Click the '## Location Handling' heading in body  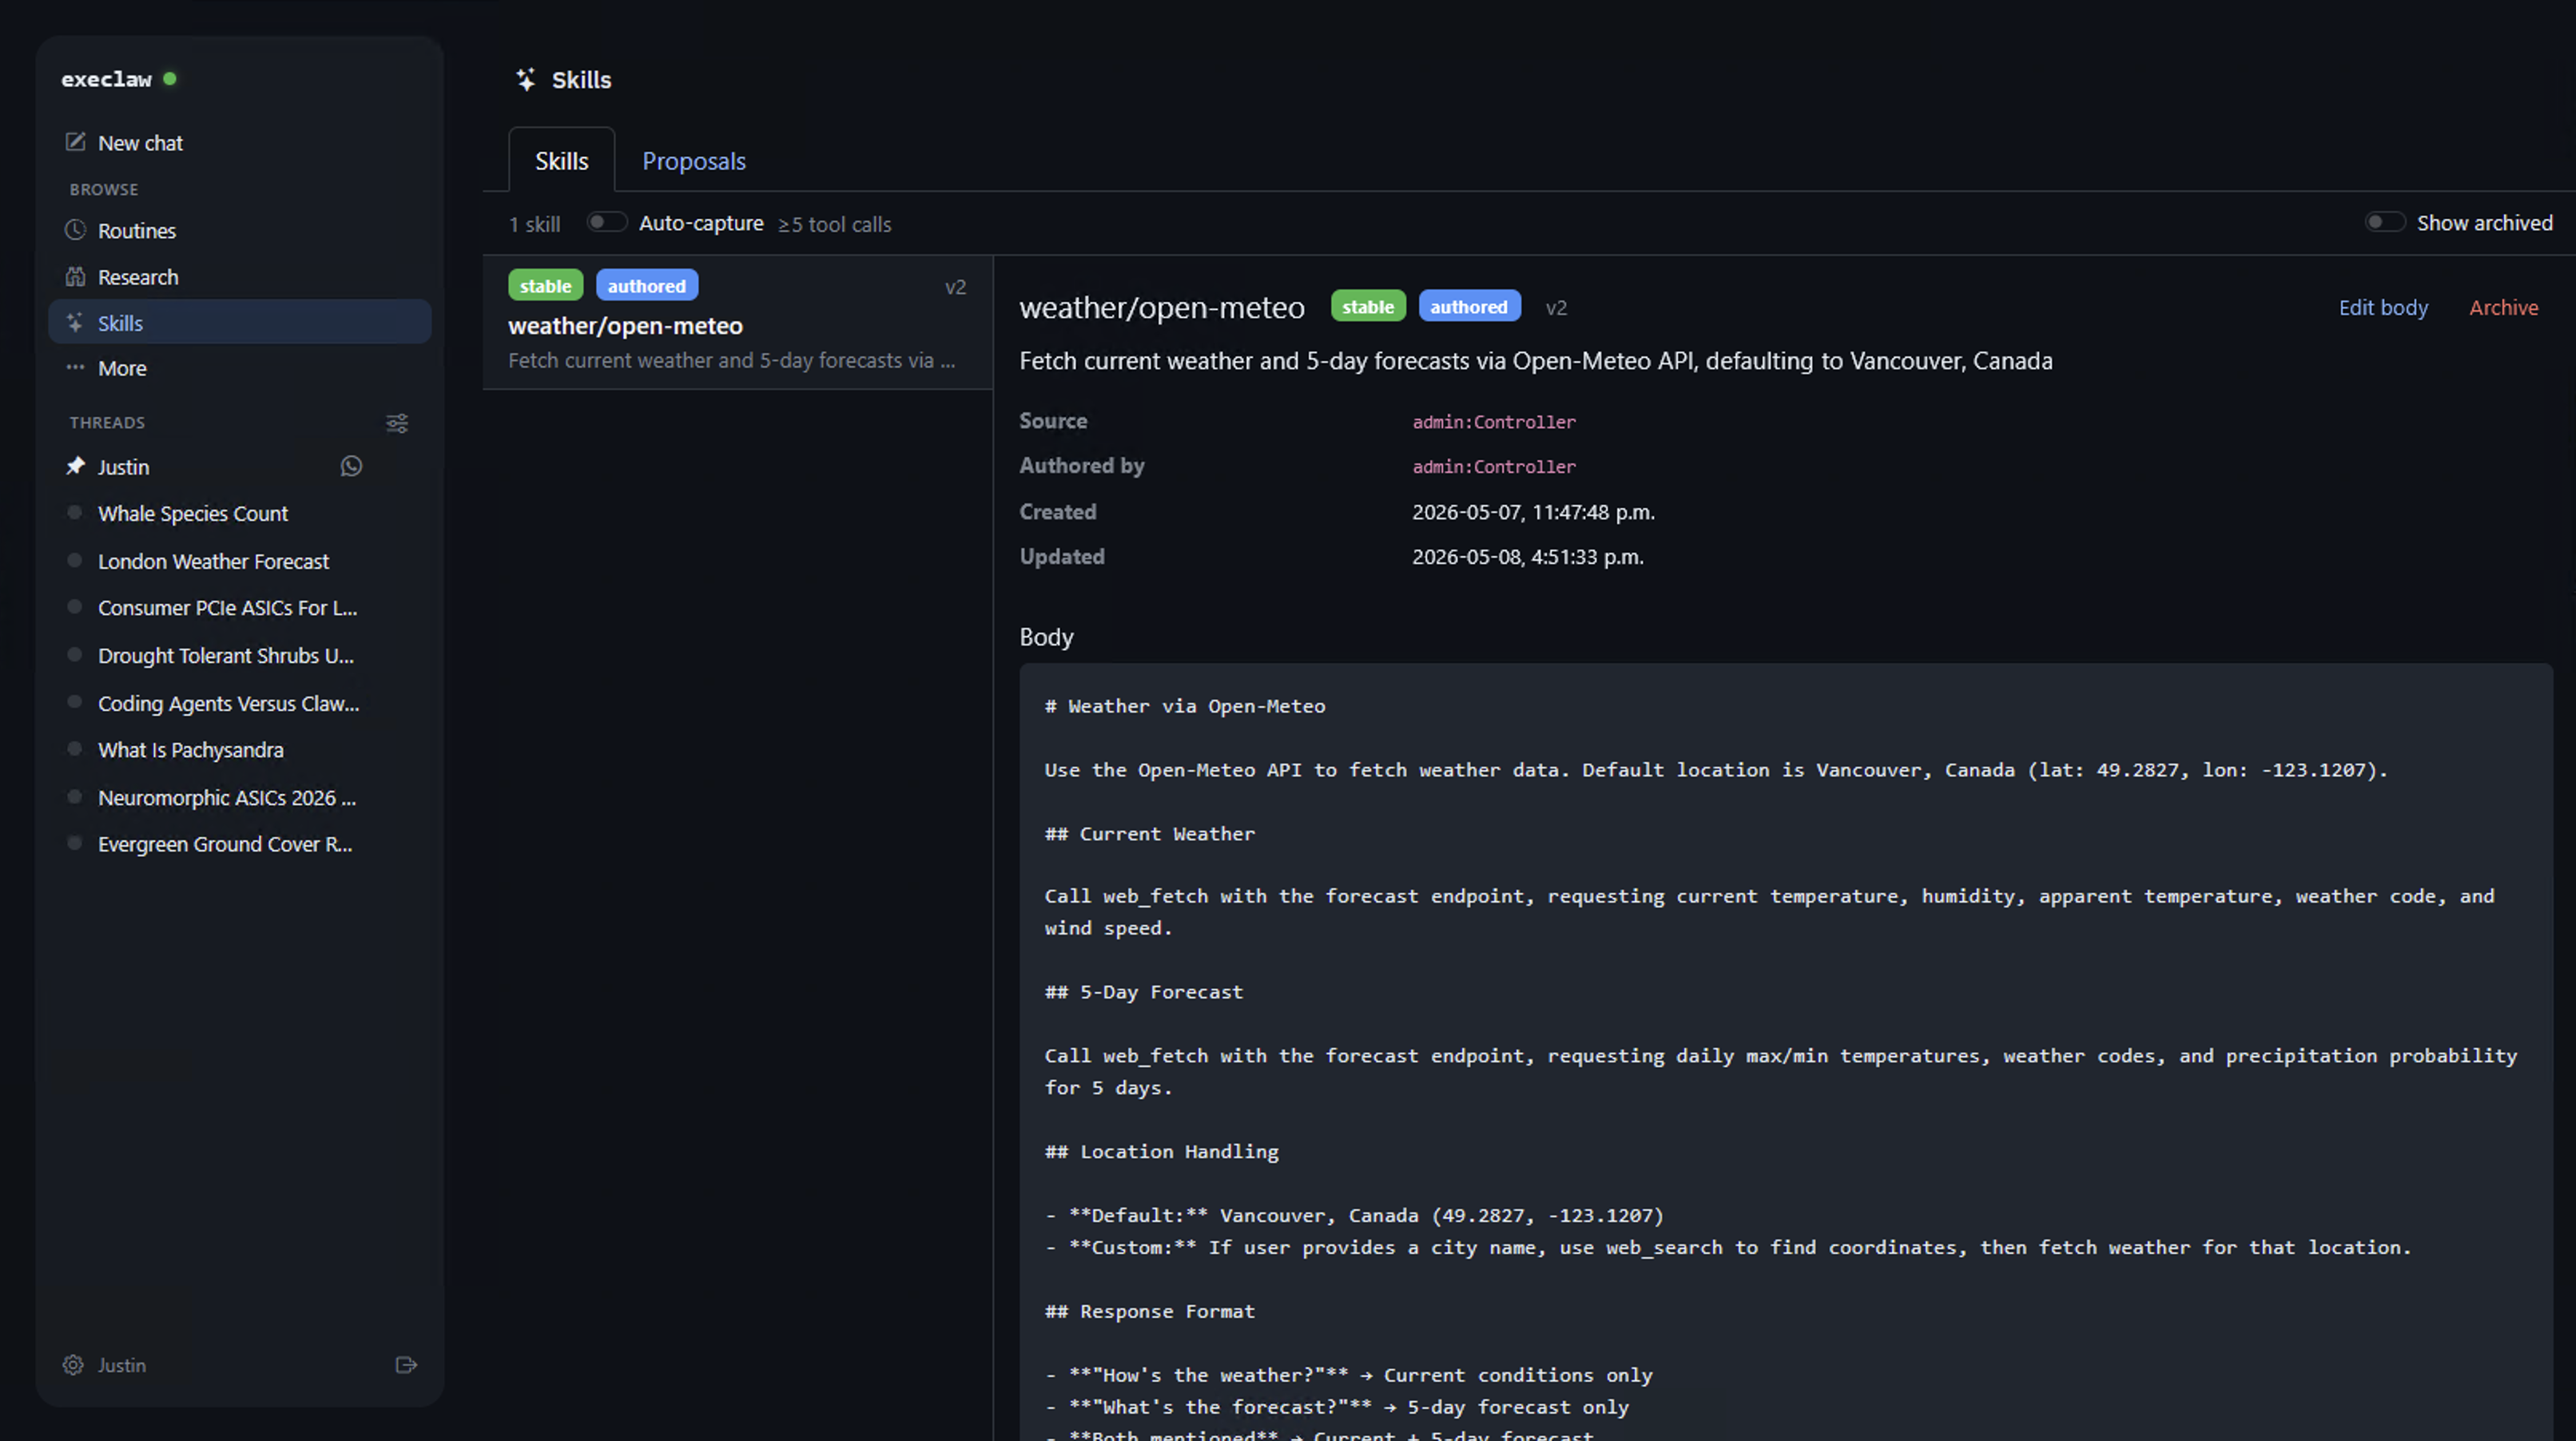(1162, 1151)
